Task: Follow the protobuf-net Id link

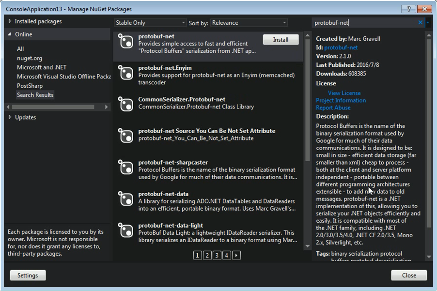Action: (x=341, y=47)
